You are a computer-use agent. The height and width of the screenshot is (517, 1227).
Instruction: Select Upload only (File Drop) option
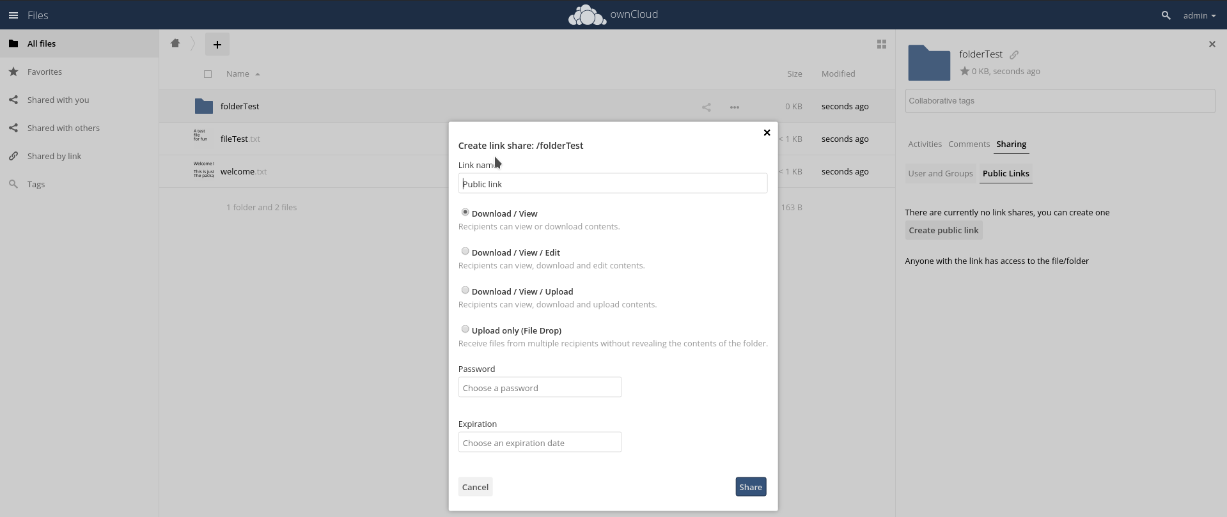465,329
